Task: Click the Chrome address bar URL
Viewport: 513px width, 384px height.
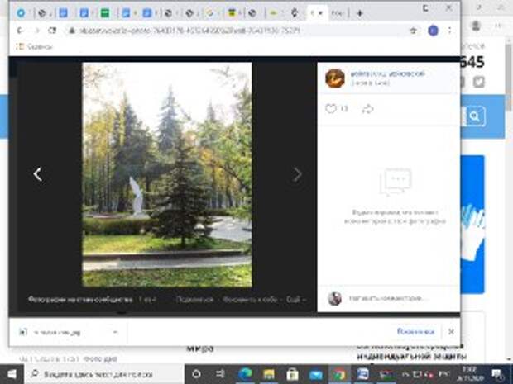Action: [x=189, y=31]
